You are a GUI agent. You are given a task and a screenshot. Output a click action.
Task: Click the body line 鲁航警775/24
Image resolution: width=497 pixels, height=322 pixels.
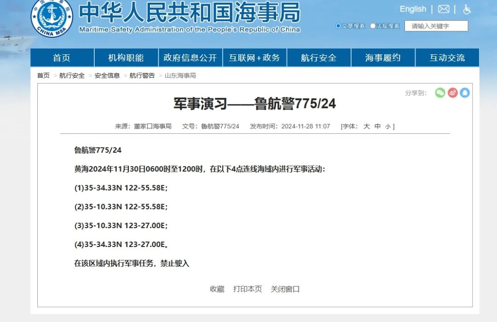pos(98,150)
